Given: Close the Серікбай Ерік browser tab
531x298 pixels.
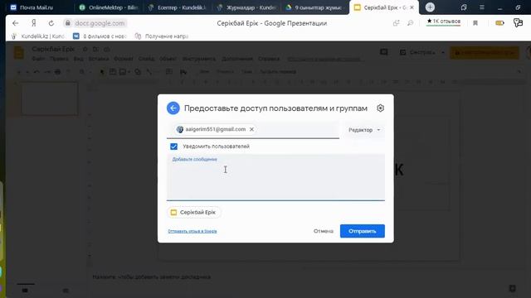Looking at the screenshot, I should [412, 7].
